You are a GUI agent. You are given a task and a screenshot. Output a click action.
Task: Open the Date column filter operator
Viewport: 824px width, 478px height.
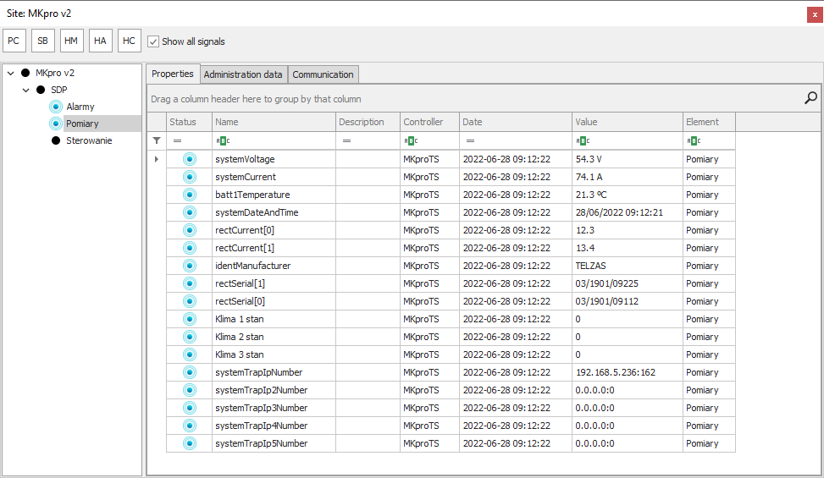click(x=470, y=140)
